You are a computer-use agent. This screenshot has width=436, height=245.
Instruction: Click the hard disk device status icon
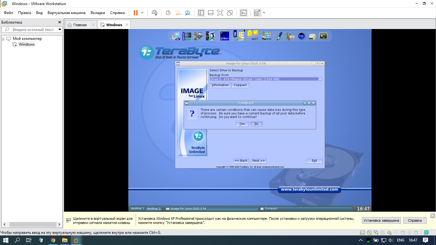[x=362, y=233]
